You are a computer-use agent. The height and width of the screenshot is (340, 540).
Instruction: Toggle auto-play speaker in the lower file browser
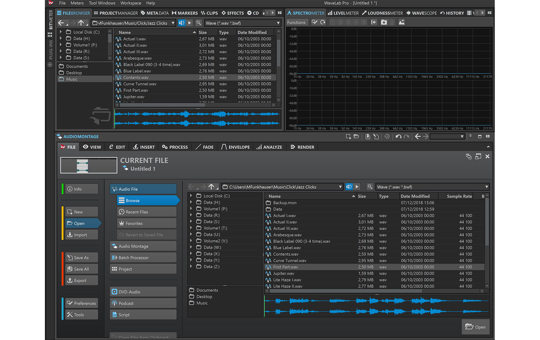(x=349, y=187)
